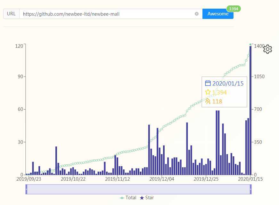Click the Awesome button

(x=218, y=14)
